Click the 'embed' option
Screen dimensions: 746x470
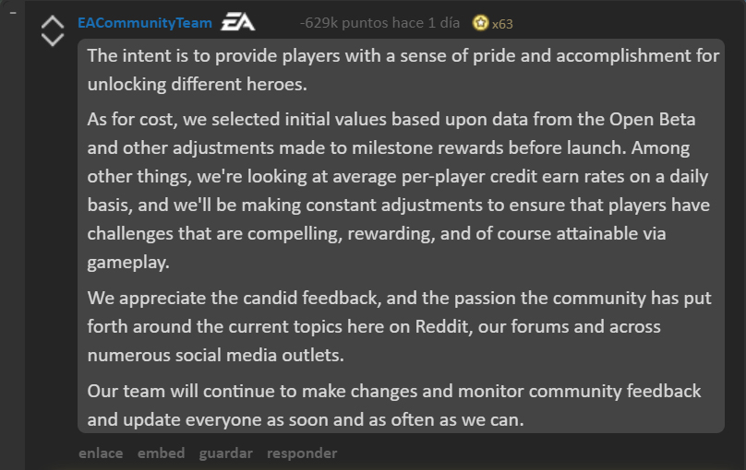pos(161,452)
